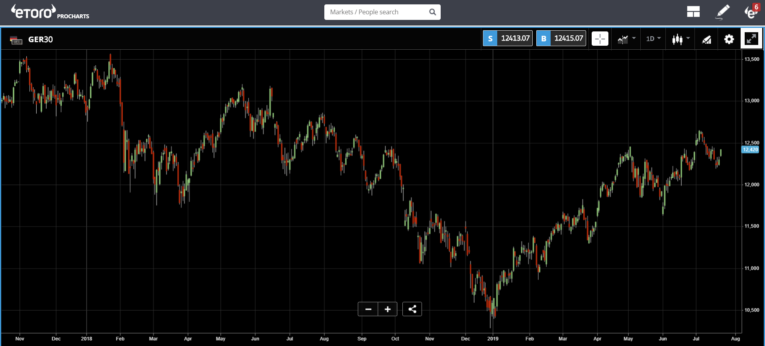Toggle fullscreen chart mode
Screen dimensions: 765x346
point(751,39)
